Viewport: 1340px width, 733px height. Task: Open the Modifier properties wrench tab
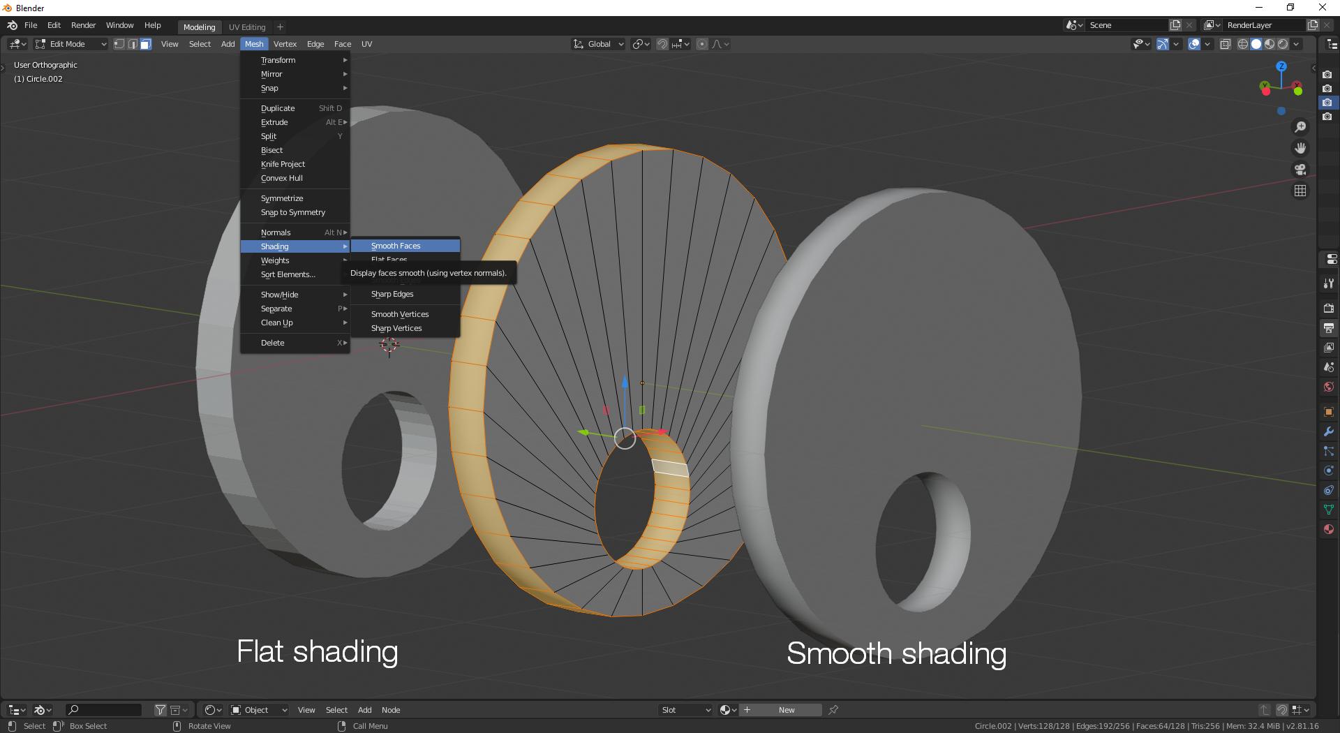1330,431
